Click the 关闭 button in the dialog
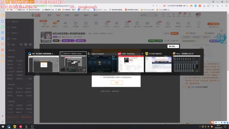 tap(117, 83)
